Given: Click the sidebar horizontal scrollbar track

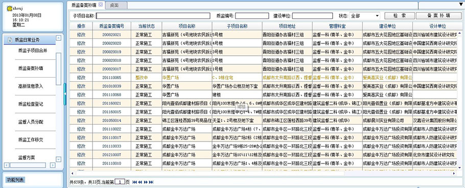Looking at the screenshot, I should click(29, 165).
